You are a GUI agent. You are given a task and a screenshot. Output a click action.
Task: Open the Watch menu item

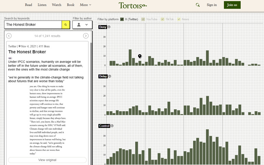(57, 5)
